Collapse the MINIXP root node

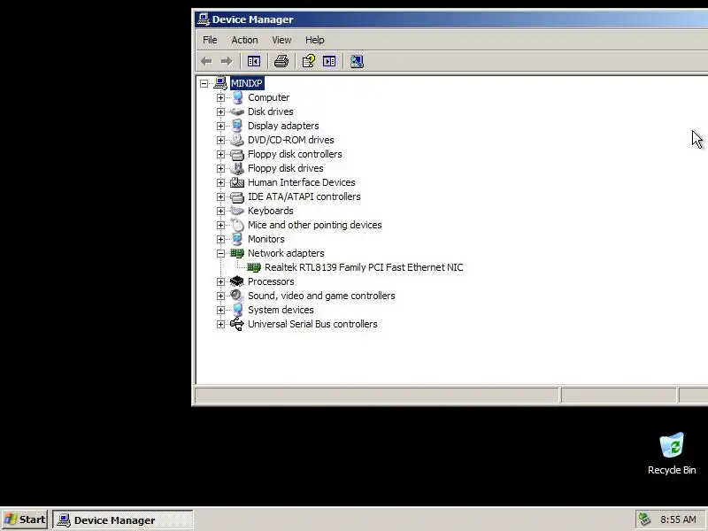204,83
